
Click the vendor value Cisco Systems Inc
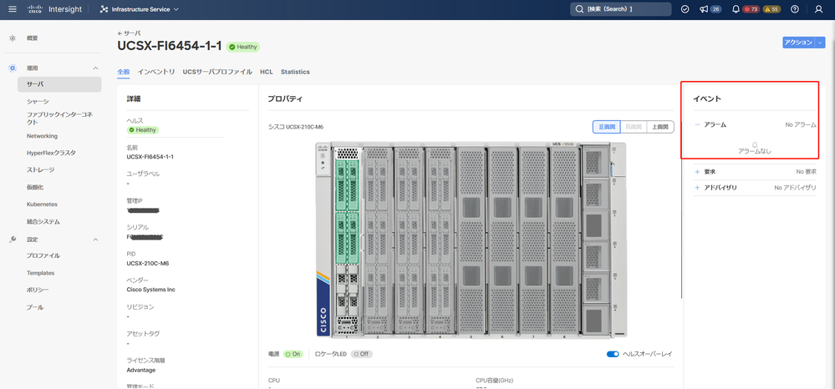point(150,290)
